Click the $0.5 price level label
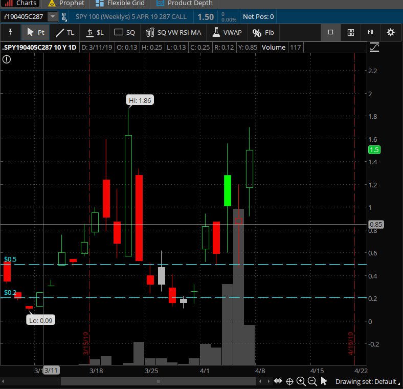The image size is (403, 389). 10,259
